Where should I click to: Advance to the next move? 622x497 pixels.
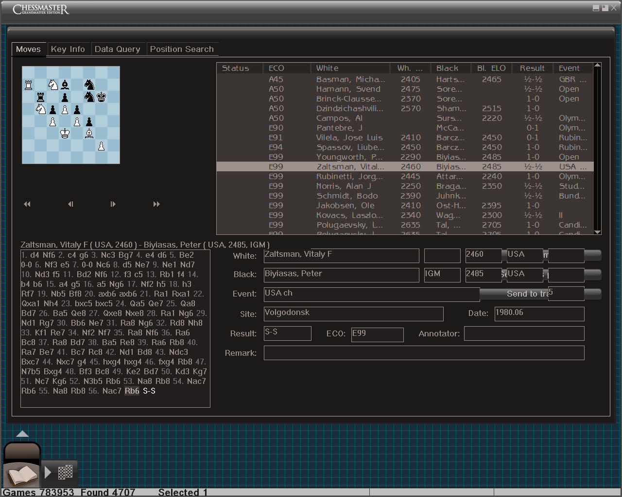[x=113, y=204]
